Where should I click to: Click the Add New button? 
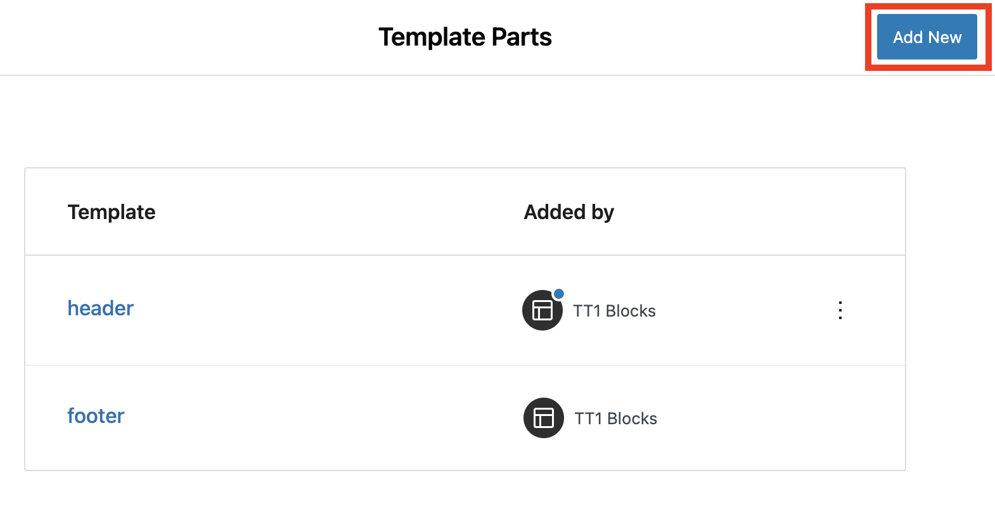click(x=927, y=37)
